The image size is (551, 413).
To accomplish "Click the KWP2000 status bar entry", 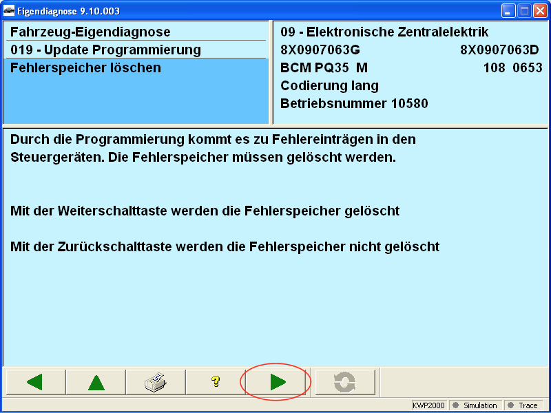I will click(x=428, y=405).
